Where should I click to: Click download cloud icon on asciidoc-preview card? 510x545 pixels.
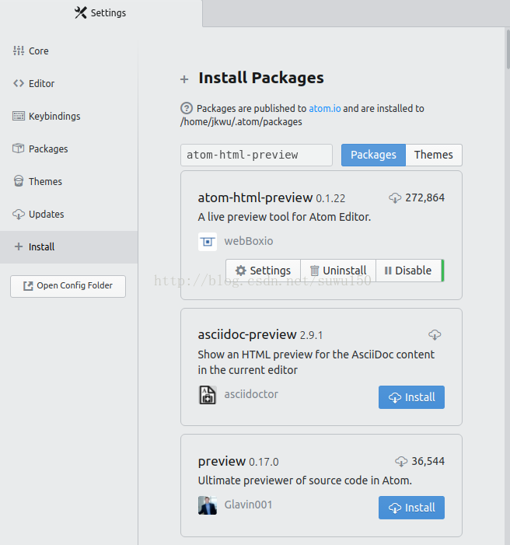(435, 335)
